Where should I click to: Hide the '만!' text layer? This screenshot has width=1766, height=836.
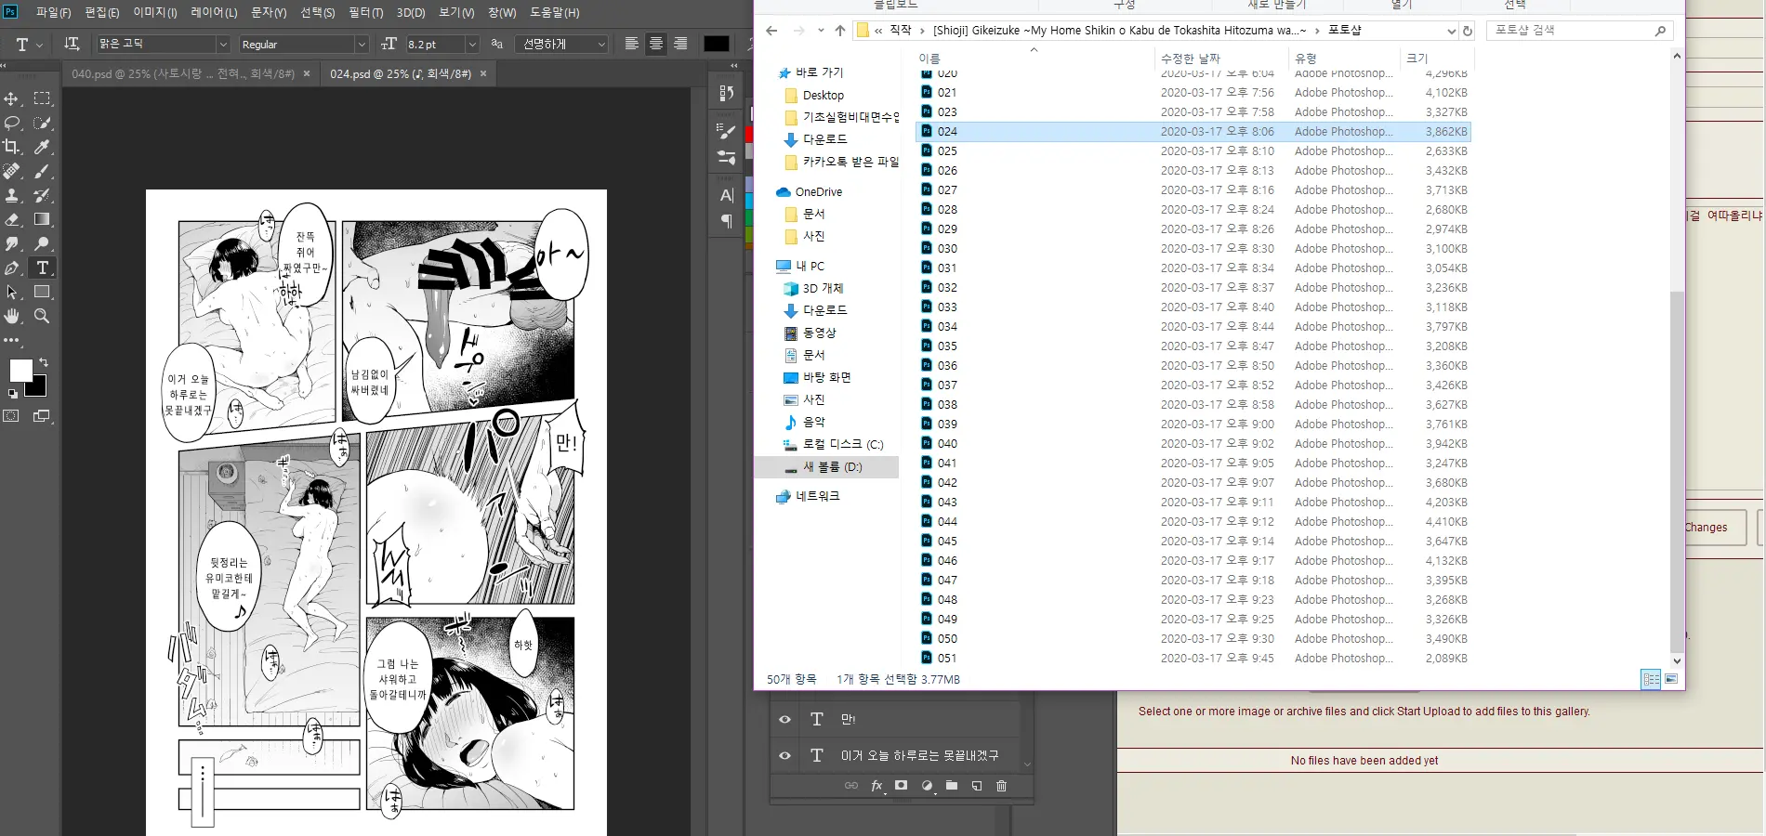[x=784, y=719]
